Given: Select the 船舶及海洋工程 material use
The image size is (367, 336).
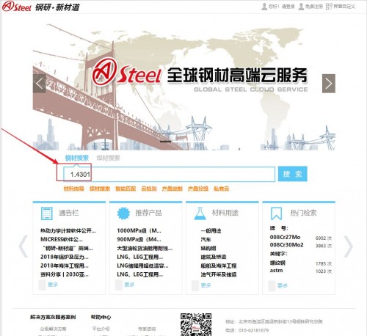Looking at the screenshot, I should [219, 266].
